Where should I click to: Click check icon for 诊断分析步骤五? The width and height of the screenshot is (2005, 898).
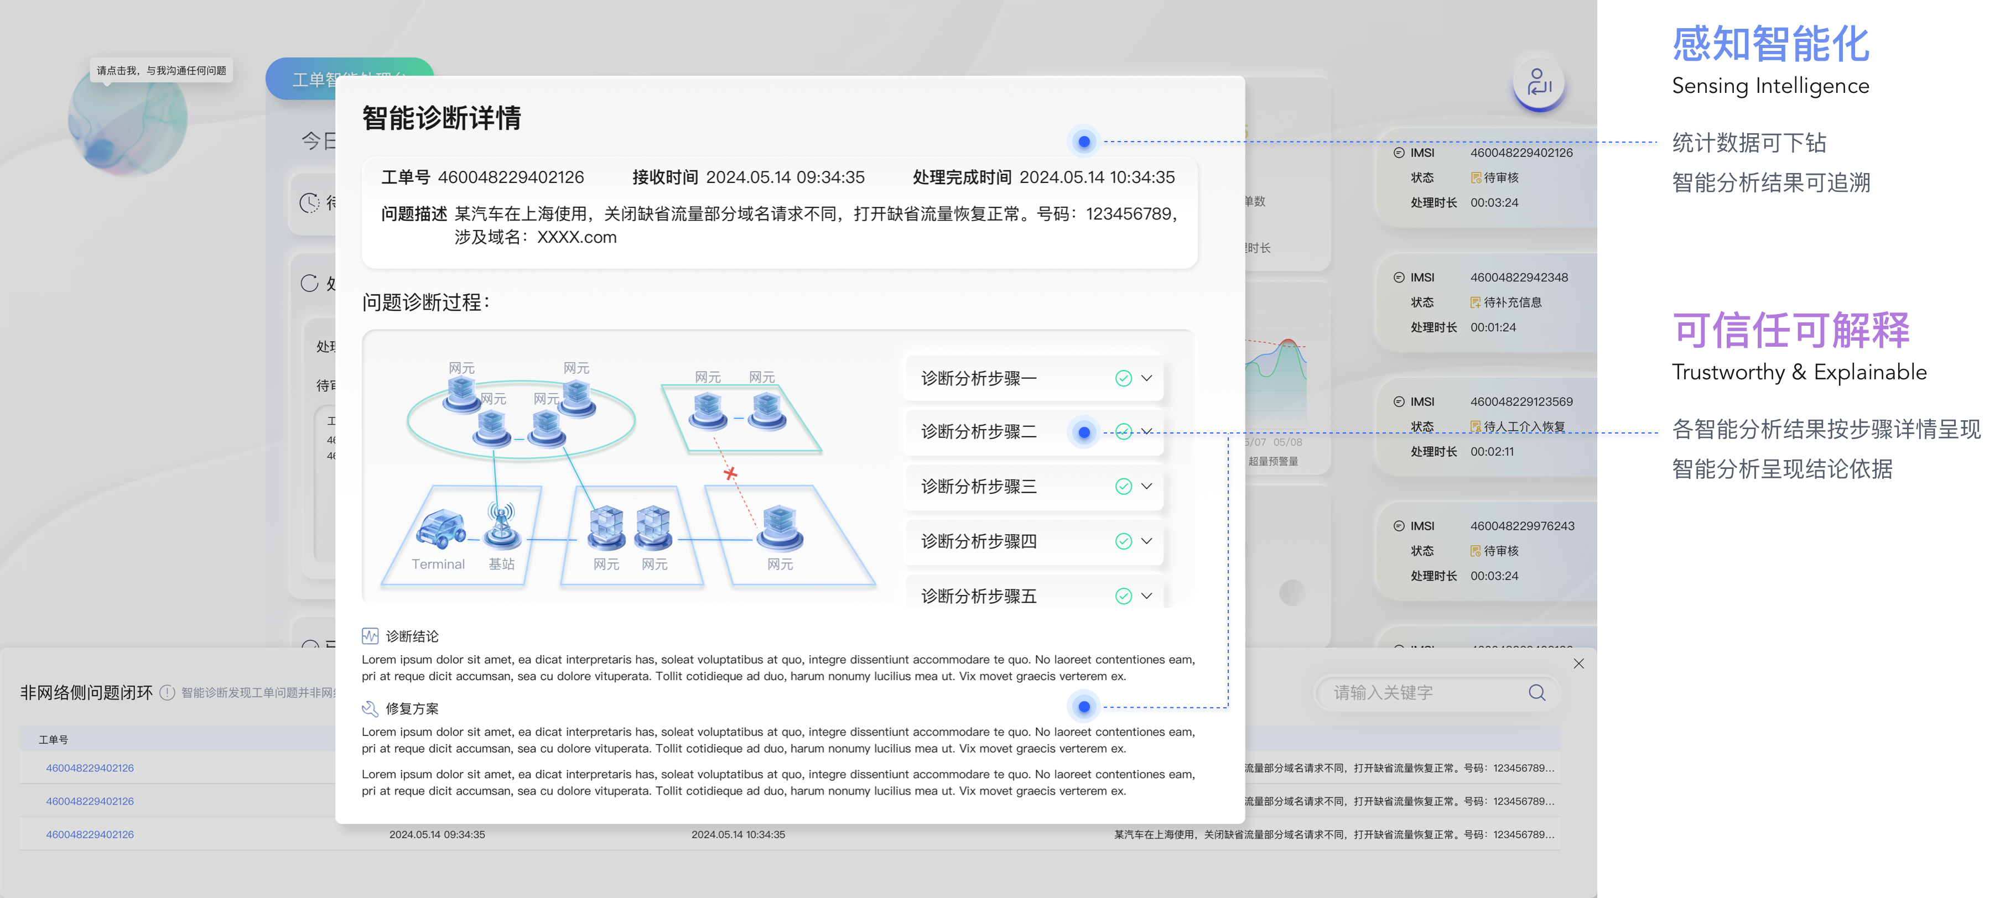tap(1123, 596)
